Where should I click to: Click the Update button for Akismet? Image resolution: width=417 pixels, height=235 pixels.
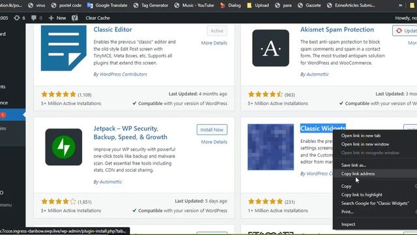(x=405, y=31)
